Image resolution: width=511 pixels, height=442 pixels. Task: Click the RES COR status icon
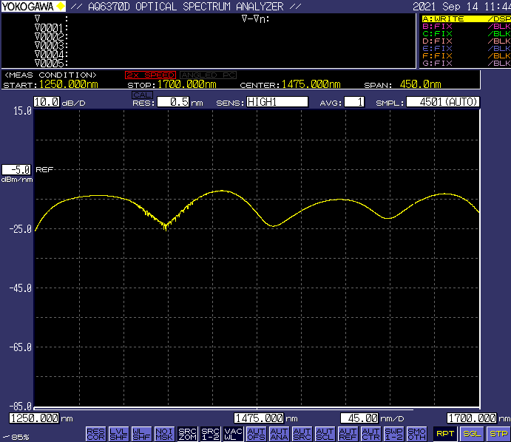(x=95, y=433)
